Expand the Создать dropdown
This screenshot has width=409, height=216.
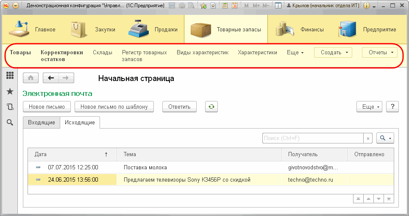click(x=333, y=53)
